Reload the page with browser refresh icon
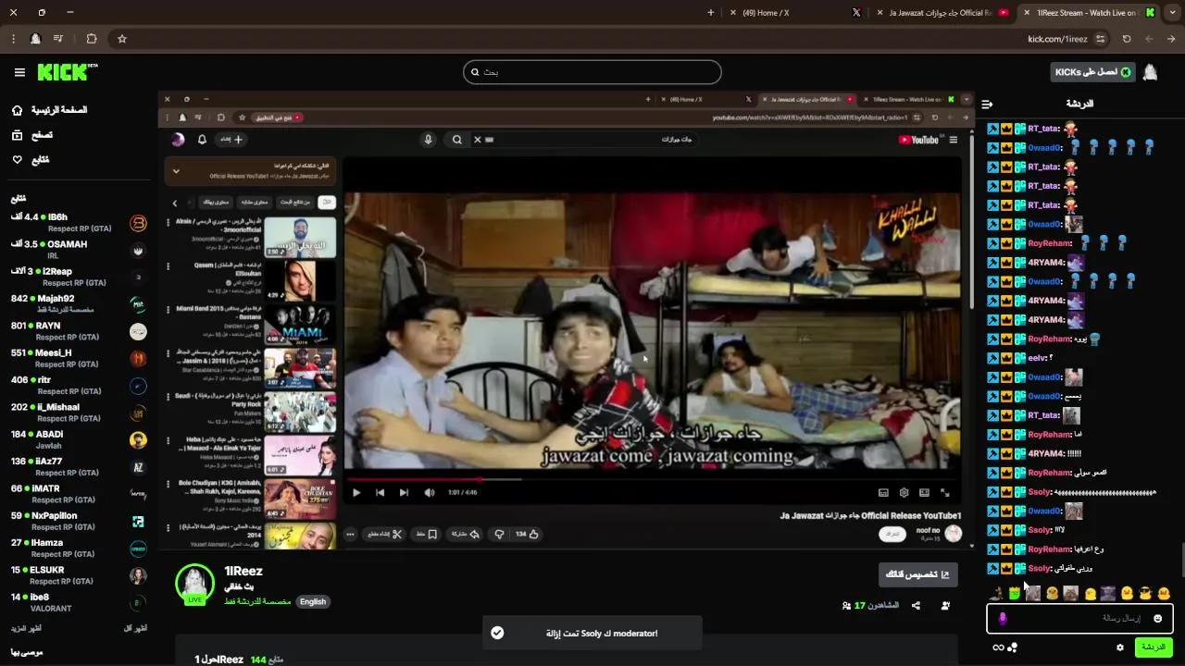The width and height of the screenshot is (1185, 666). coord(1127,39)
